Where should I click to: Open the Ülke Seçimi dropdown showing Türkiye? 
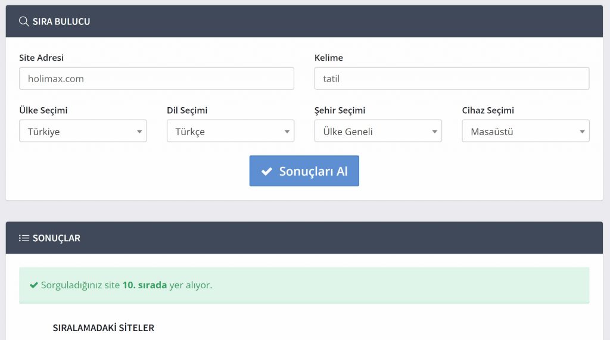[83, 132]
